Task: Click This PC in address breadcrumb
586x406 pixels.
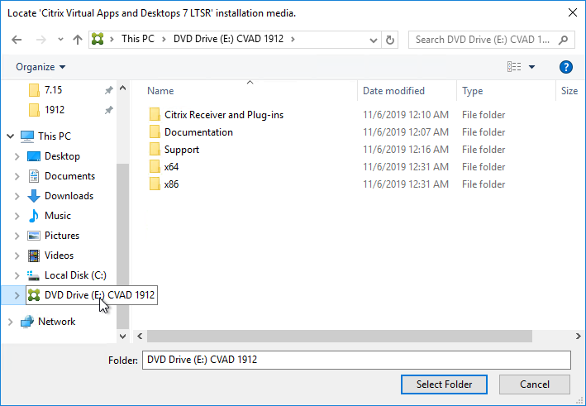Action: coord(137,39)
